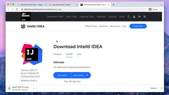The height and width of the screenshot is (95, 169).
Task: Show all downloads
Action: [154, 88]
